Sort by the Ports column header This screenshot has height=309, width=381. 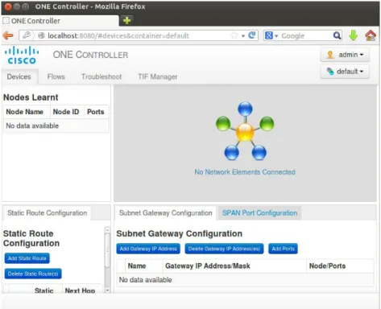[x=97, y=112]
